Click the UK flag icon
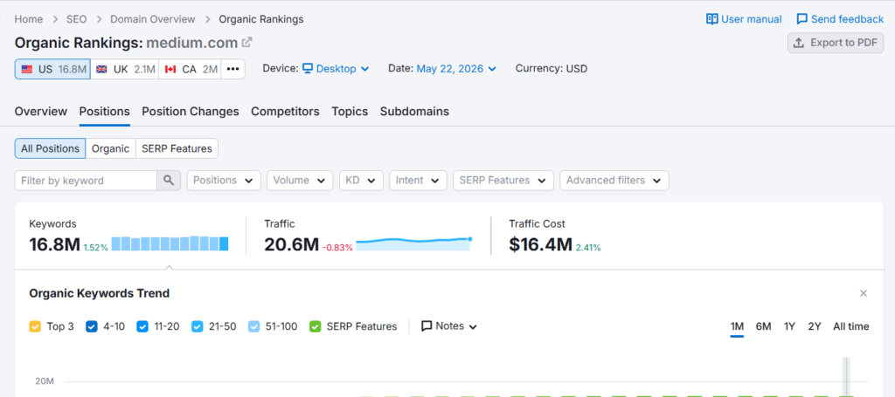 101,70
